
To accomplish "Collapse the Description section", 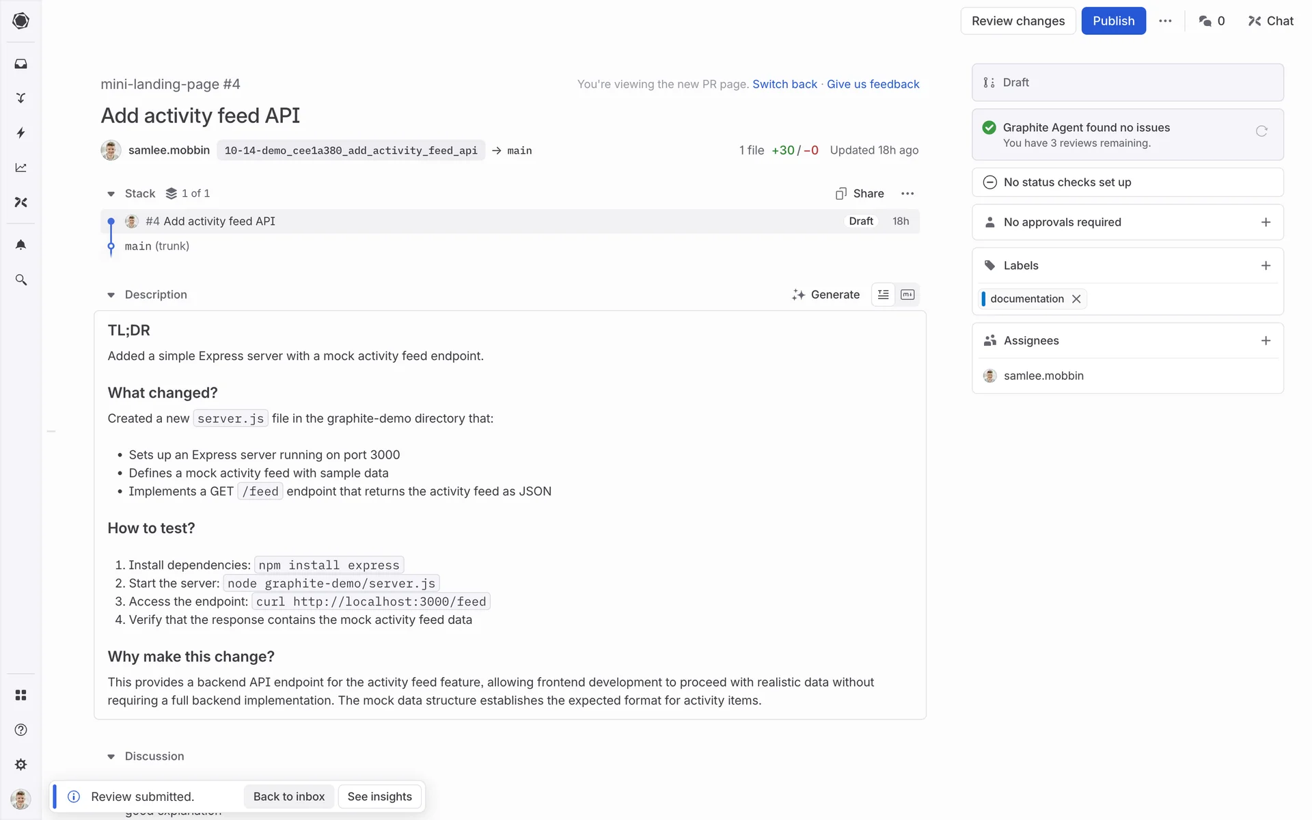I will tap(111, 295).
